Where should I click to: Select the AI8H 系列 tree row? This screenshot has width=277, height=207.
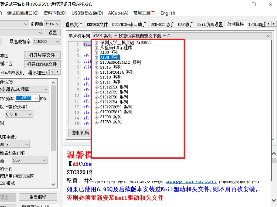tap(110, 57)
